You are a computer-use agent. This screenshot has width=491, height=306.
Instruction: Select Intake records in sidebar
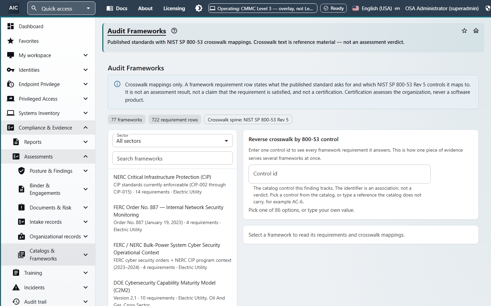point(48,222)
